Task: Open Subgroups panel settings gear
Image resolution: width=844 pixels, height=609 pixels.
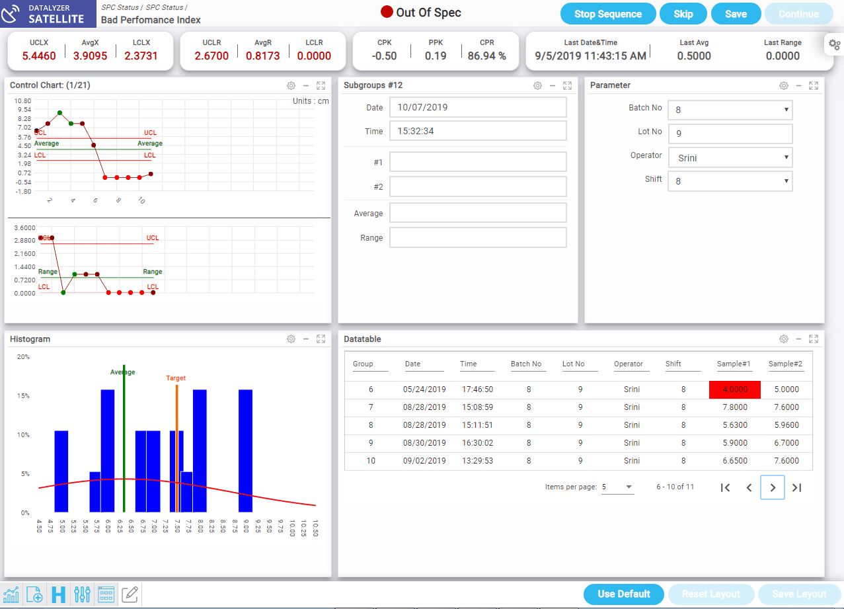Action: pyautogui.click(x=537, y=85)
